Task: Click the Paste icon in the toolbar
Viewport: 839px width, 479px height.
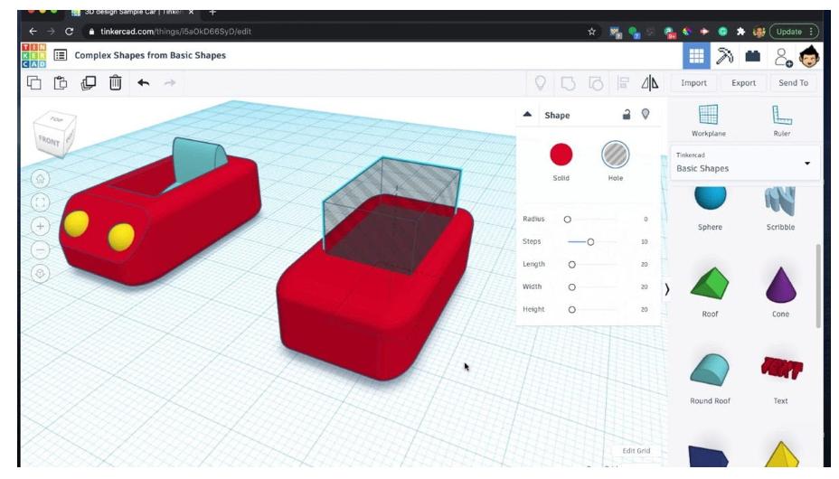Action: pyautogui.click(x=61, y=83)
